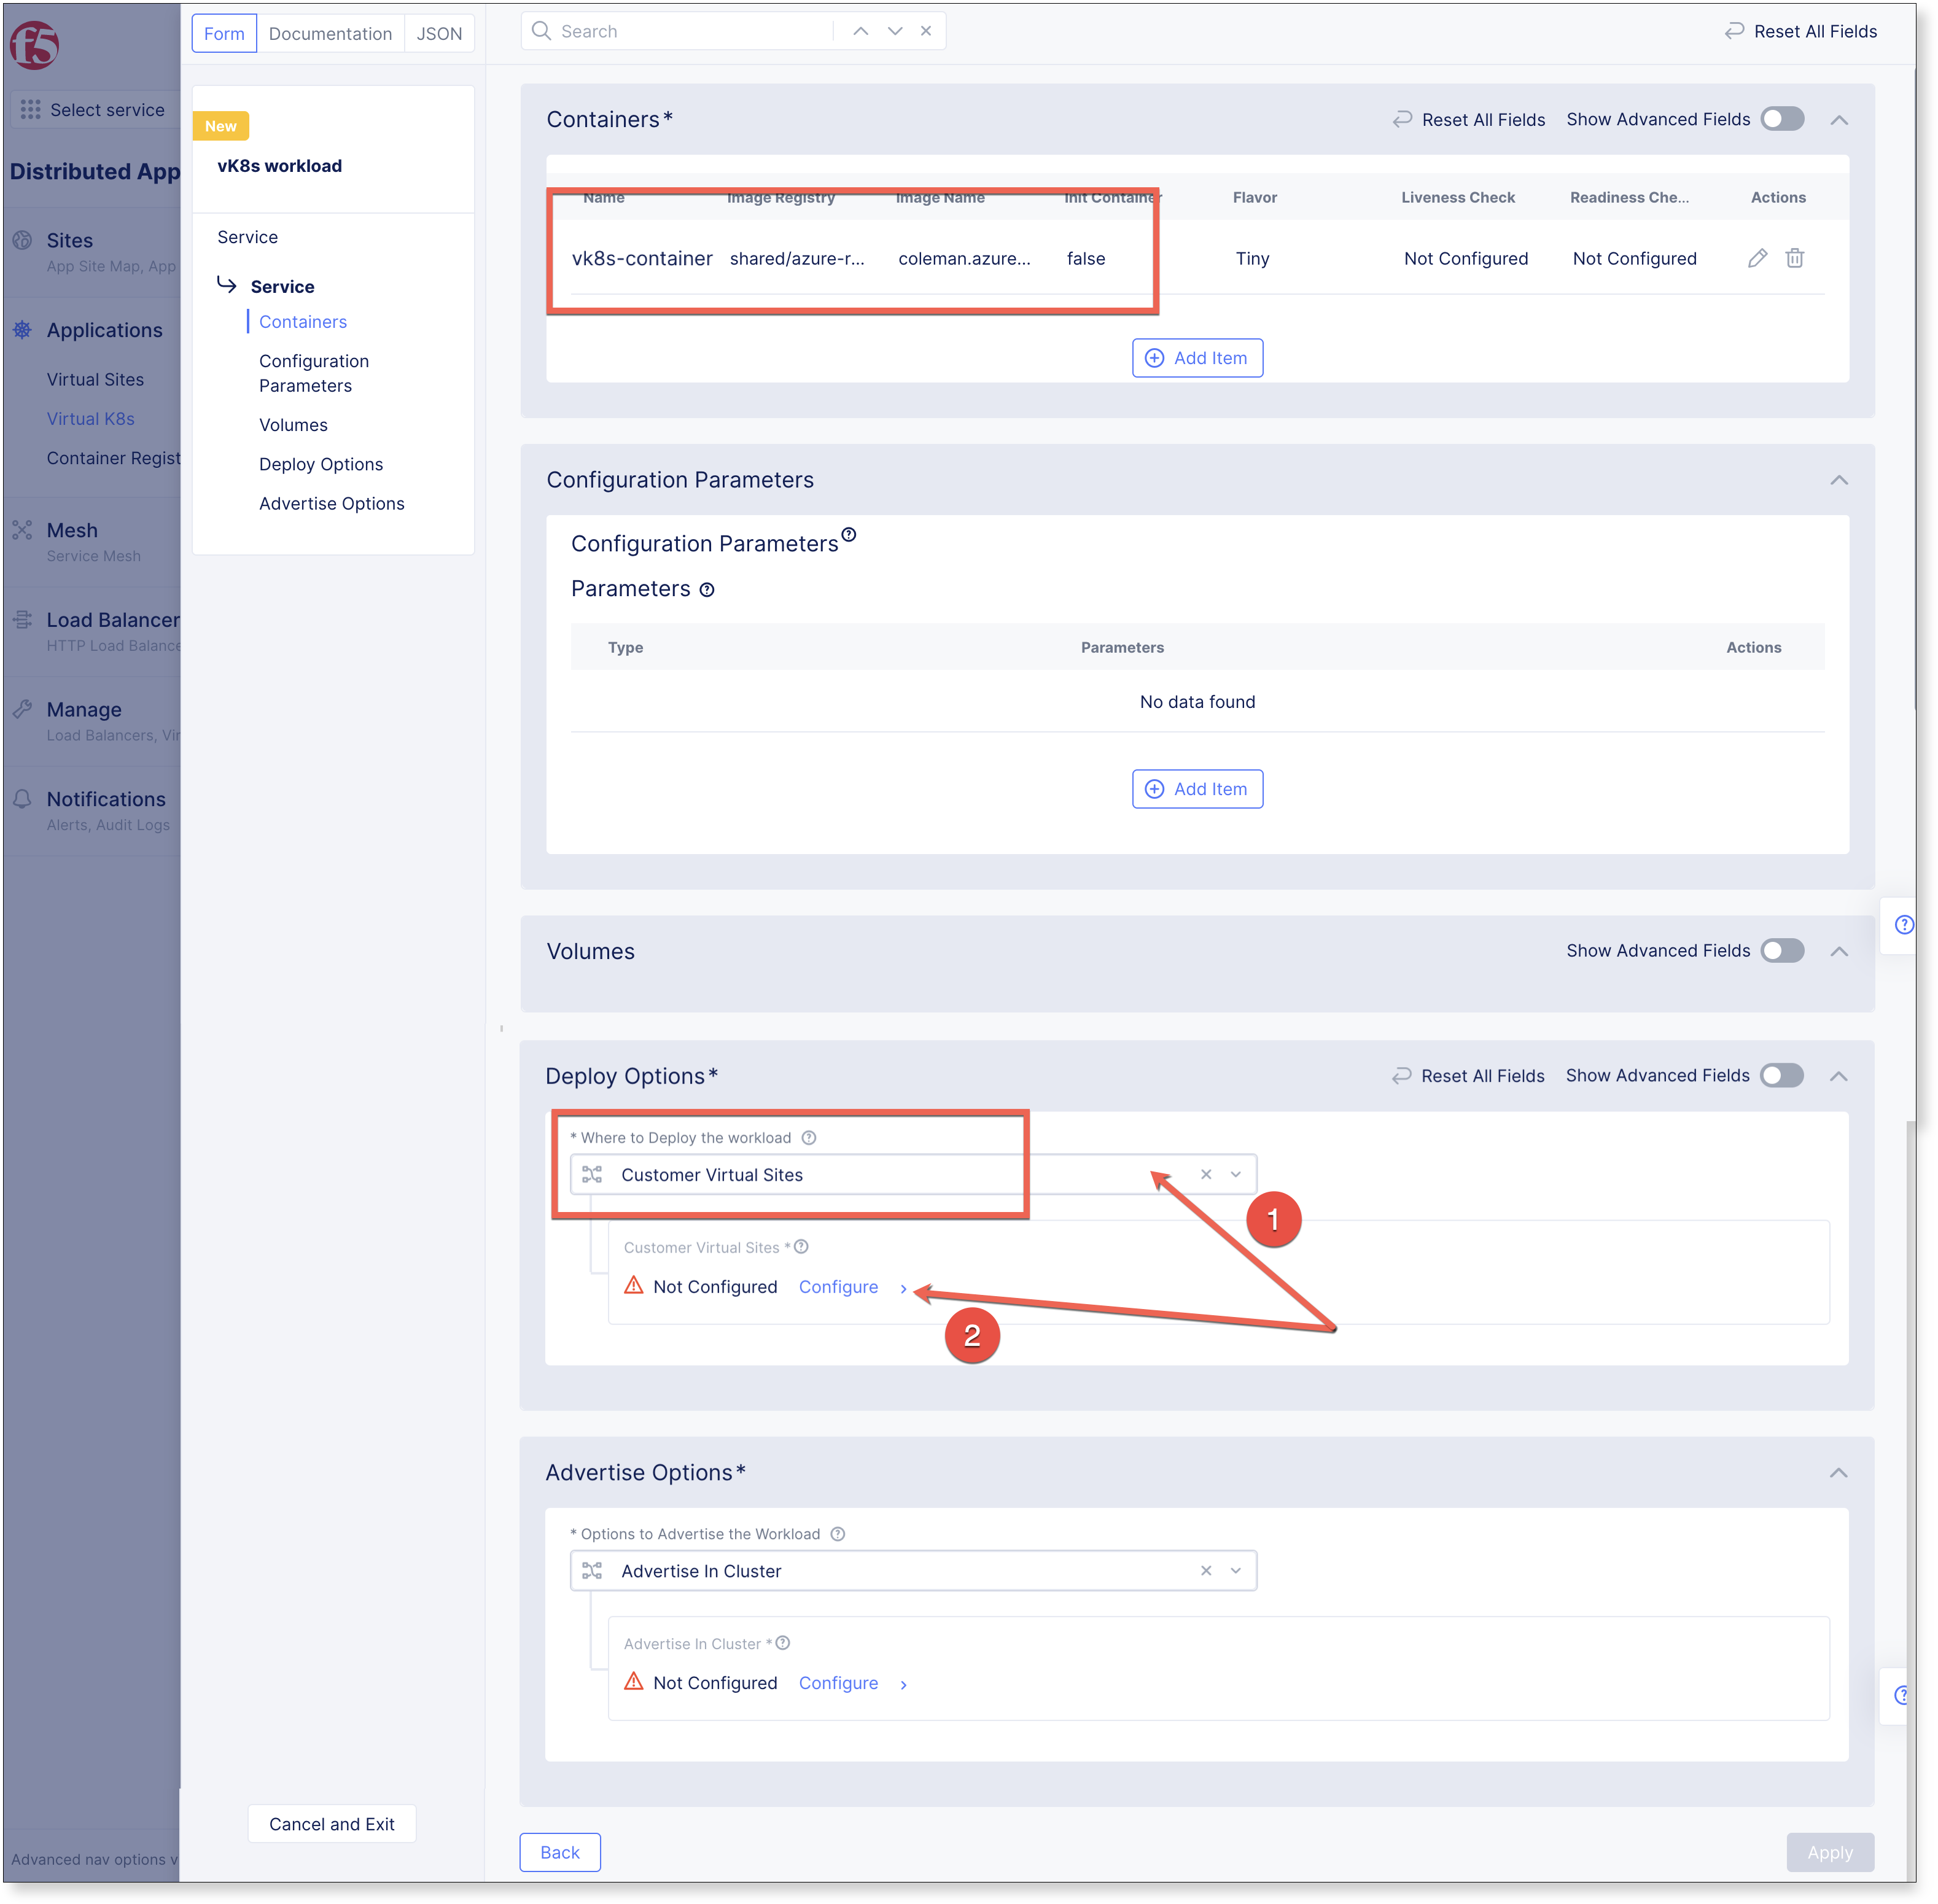Click Cancel and Exit button
This screenshot has height=1904, width=1938.
(x=332, y=1824)
